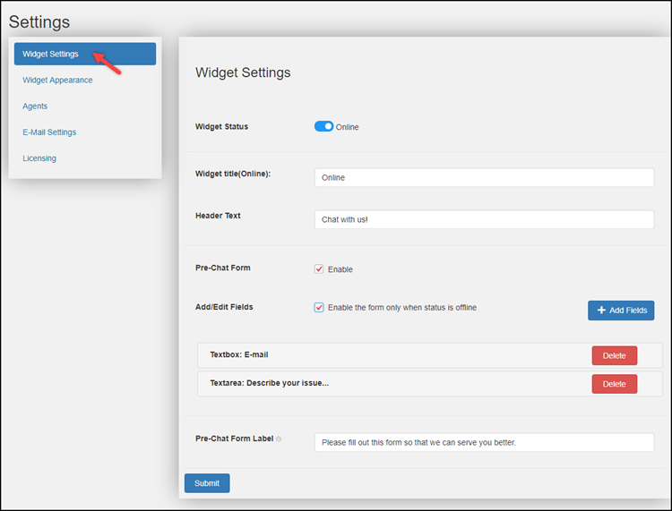Select the 'Textbox: E-mail' field row
672x511 pixels.
coord(429,355)
